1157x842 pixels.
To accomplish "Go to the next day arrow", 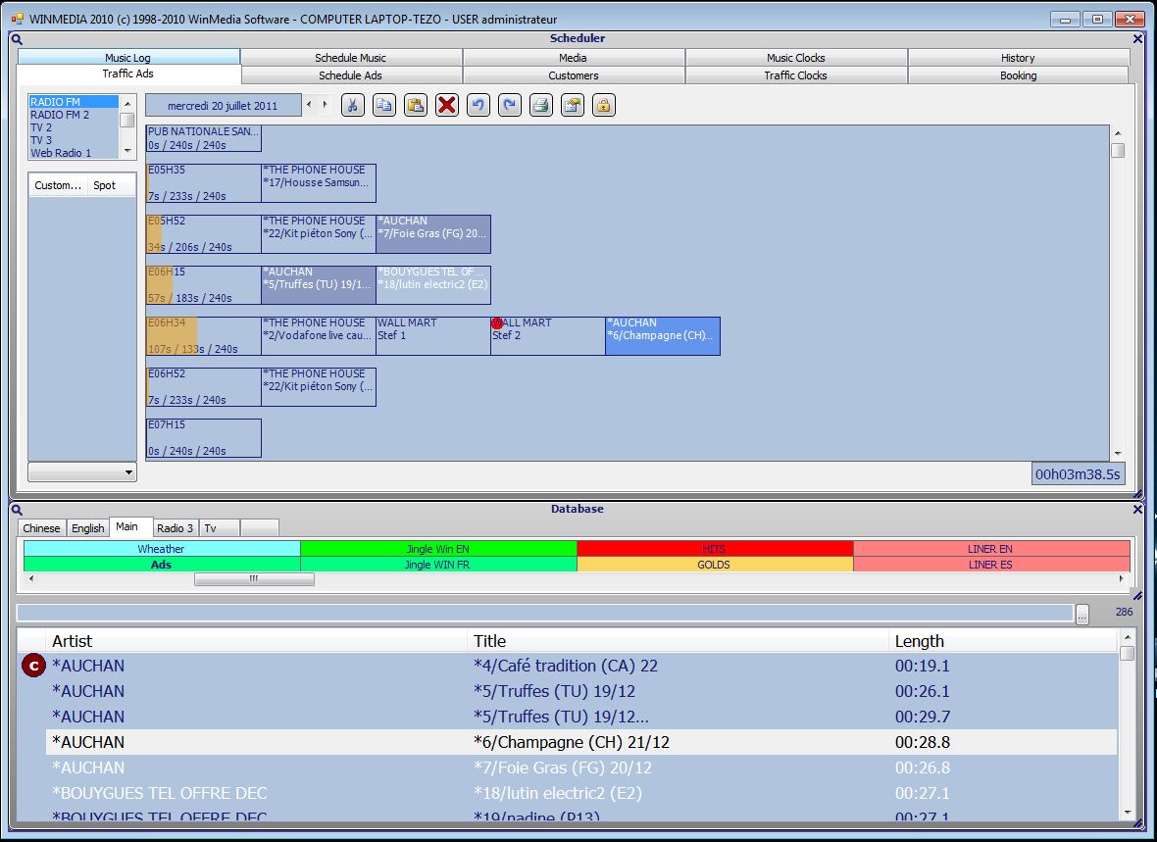I will coord(326,105).
